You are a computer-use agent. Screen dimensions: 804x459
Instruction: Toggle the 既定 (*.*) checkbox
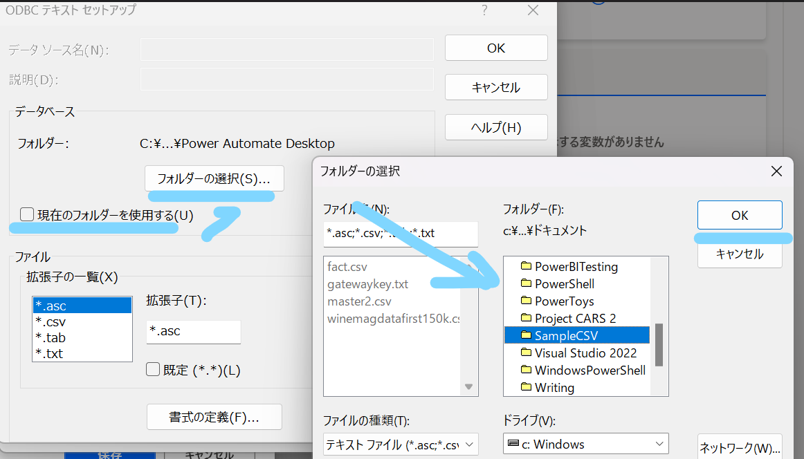click(x=153, y=369)
